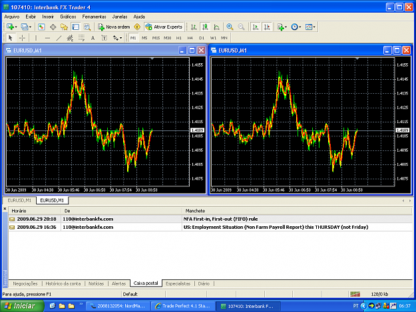Open the Exibir menu

tap(31, 17)
